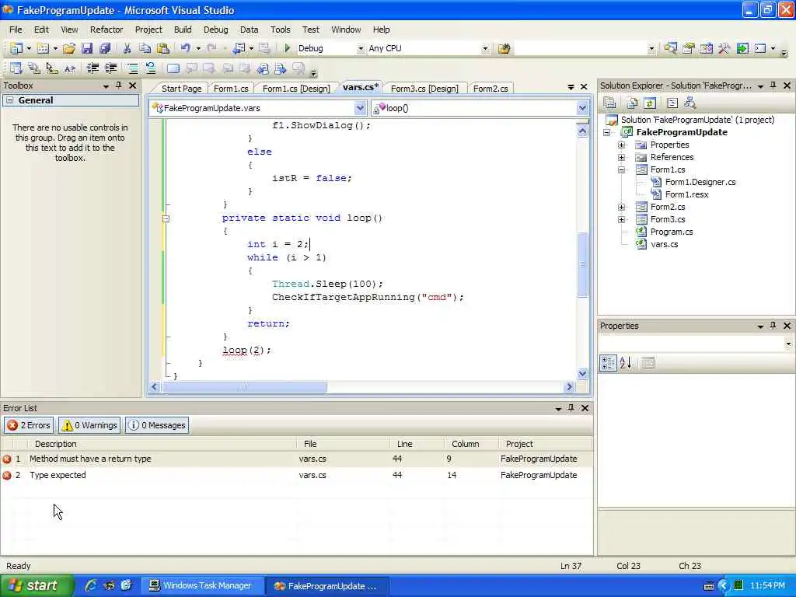Click New Project toolbar icon
The width and height of the screenshot is (796, 597).
tap(16, 48)
